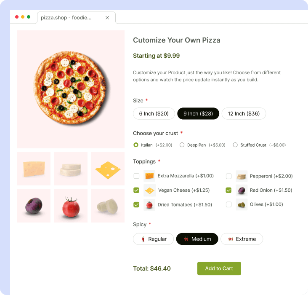This screenshot has width=308, height=295.
Task: Check the Extra Mozzarella checkbox
Action: tap(136, 176)
